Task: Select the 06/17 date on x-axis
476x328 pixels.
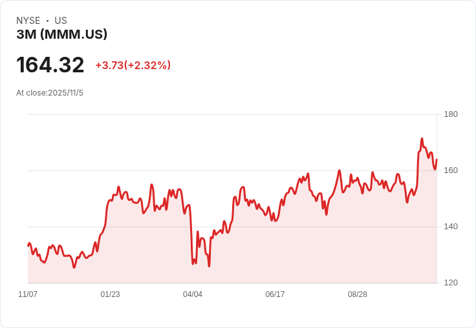Action: point(275,294)
